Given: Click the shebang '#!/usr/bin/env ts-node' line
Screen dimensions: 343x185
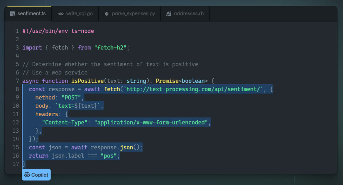Looking at the screenshot, I should [58, 31].
